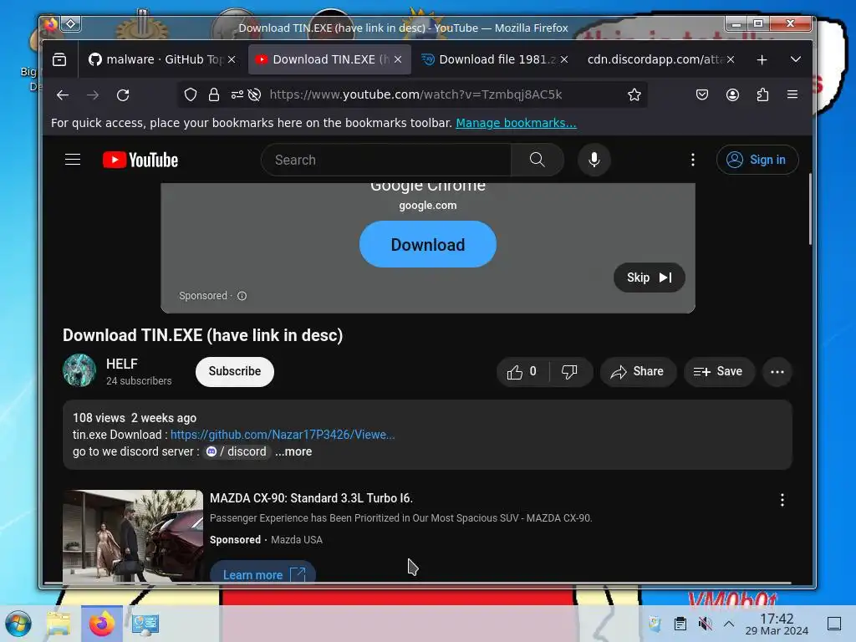Open the github.com/Nazar17P3426 description link
The height and width of the screenshot is (642, 856).
pyautogui.click(x=283, y=435)
